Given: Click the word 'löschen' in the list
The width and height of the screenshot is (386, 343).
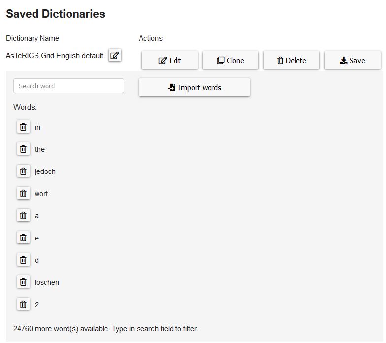Looking at the screenshot, I should (x=47, y=282).
